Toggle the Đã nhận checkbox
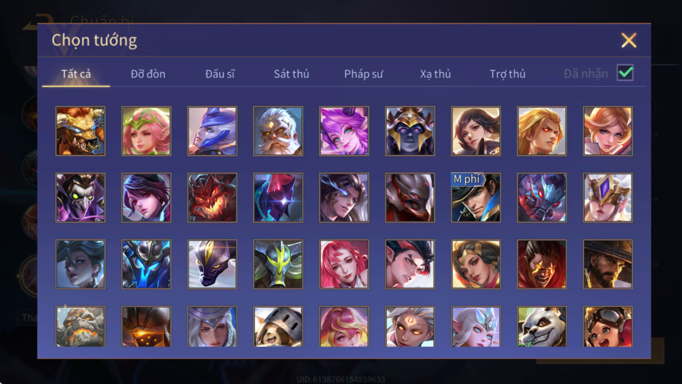The image size is (682, 384). [625, 73]
